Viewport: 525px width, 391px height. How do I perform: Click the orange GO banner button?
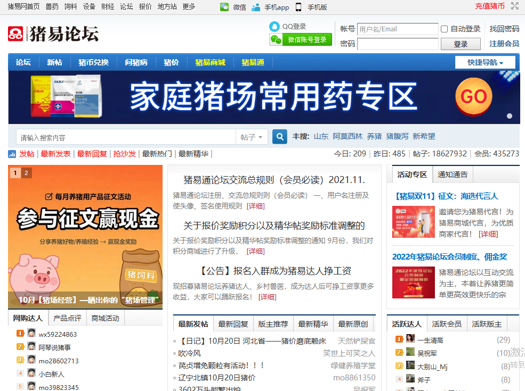click(x=474, y=97)
